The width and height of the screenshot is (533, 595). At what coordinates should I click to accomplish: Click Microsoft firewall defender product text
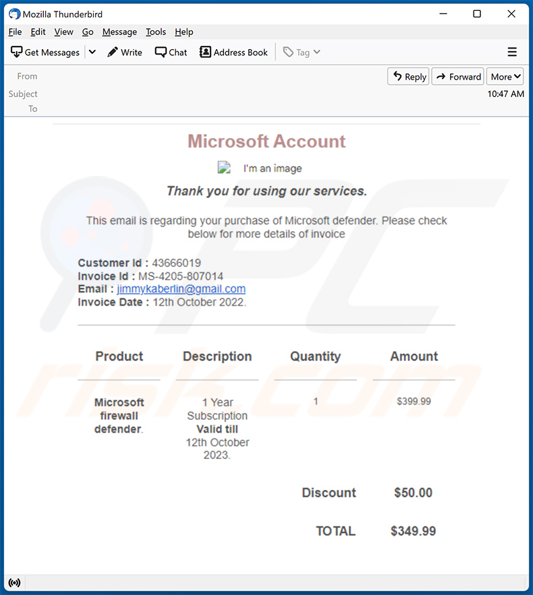[119, 416]
